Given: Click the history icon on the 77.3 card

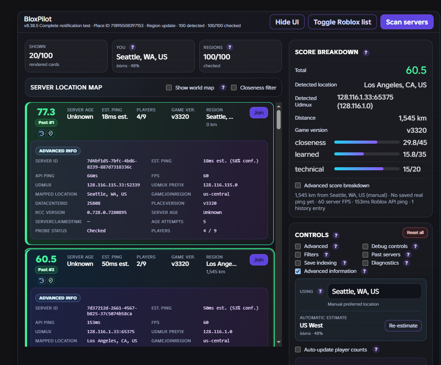Looking at the screenshot, I should (42, 133).
